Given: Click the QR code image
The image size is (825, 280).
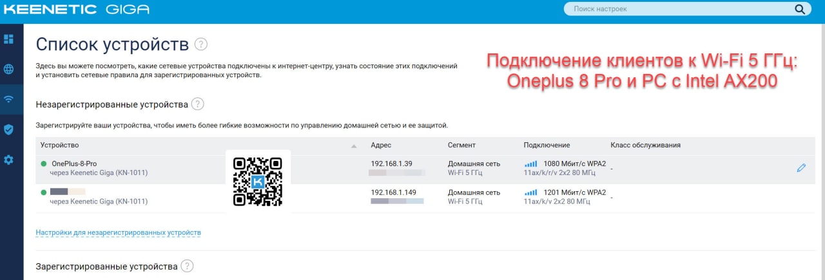Looking at the screenshot, I should [258, 182].
